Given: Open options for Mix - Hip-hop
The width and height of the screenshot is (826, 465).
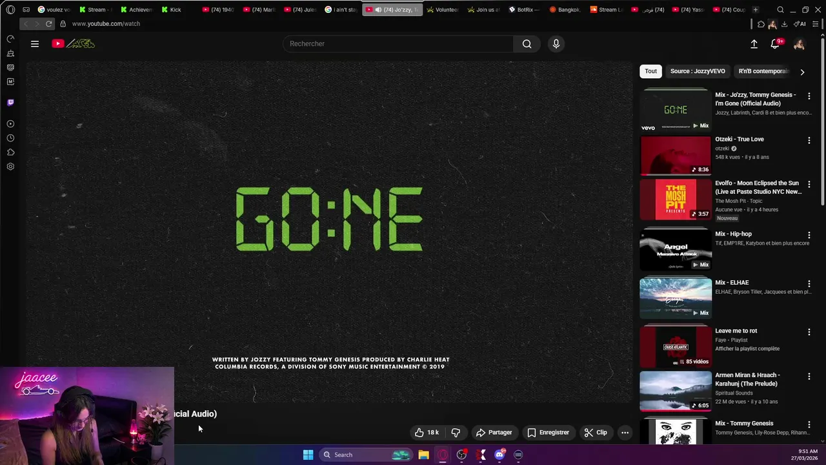Looking at the screenshot, I should click(x=809, y=235).
